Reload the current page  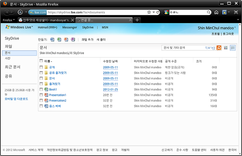[158, 12]
